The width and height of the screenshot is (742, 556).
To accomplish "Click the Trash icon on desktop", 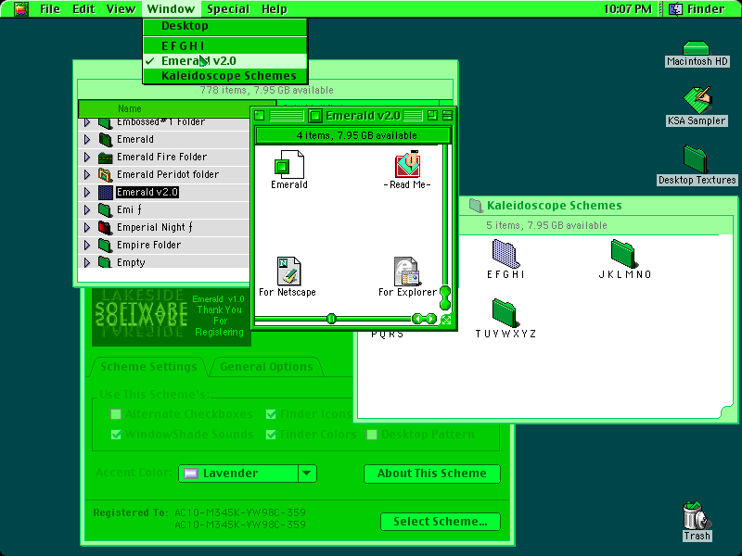I will [696, 515].
